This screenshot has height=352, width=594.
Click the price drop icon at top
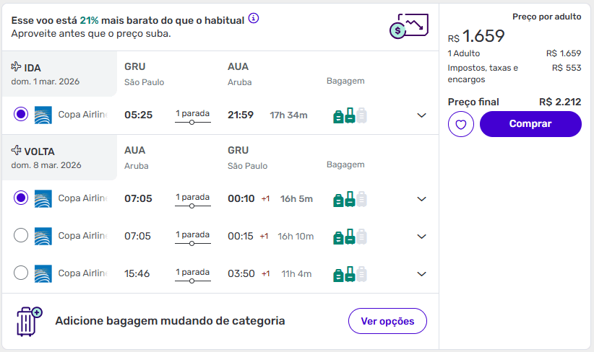(407, 26)
